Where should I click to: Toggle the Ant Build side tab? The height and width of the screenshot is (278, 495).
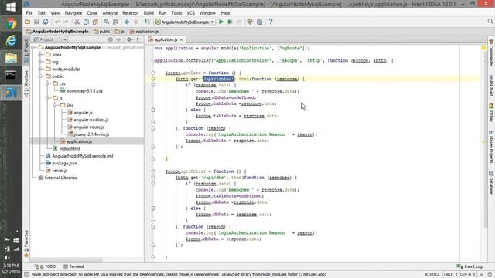491,86
